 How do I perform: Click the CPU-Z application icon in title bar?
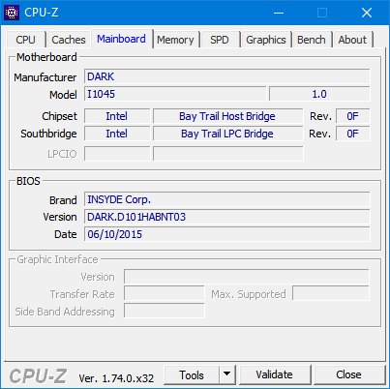[12, 13]
